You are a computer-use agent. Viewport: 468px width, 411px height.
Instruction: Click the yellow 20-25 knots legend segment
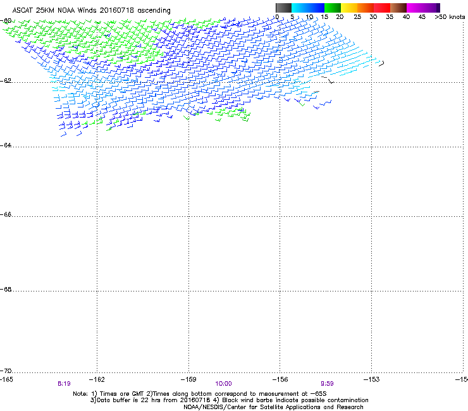tap(349, 8)
